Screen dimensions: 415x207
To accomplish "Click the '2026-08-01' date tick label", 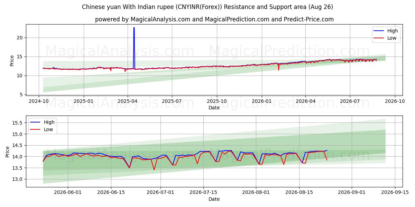I will click(x=256, y=193).
